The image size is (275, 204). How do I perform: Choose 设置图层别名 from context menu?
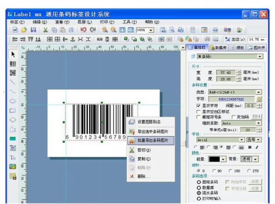pos(151,122)
